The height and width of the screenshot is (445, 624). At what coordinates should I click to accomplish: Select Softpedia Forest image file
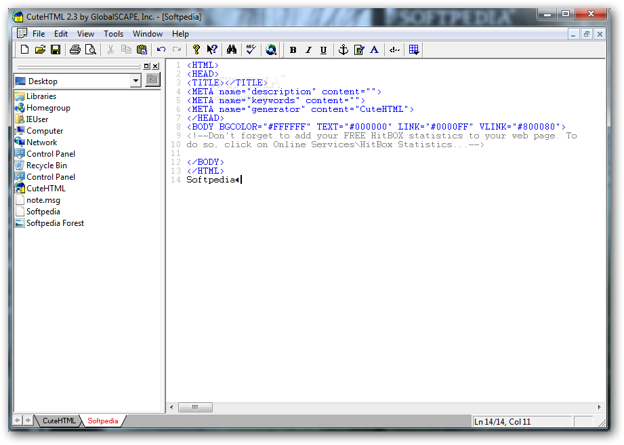coord(49,223)
